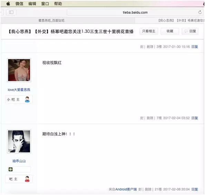Click 封 on the 21楼 post

140,189
